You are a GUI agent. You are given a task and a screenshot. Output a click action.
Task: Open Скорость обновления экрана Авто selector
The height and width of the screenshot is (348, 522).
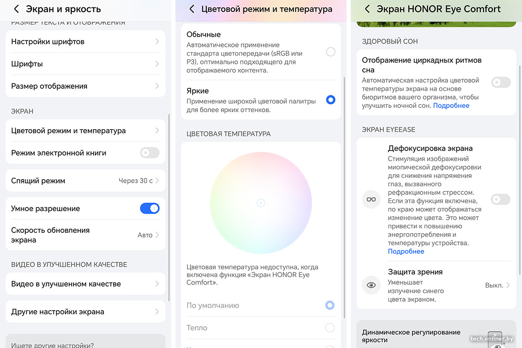[x=148, y=235]
